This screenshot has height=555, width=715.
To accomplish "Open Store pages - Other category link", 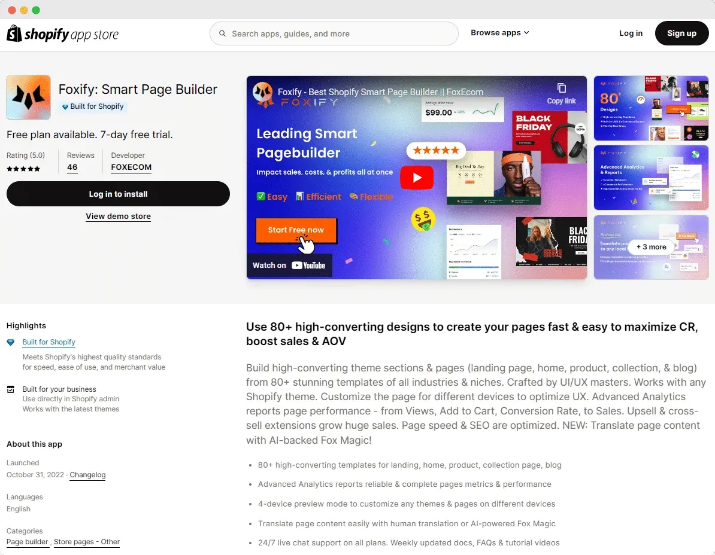I will click(87, 542).
